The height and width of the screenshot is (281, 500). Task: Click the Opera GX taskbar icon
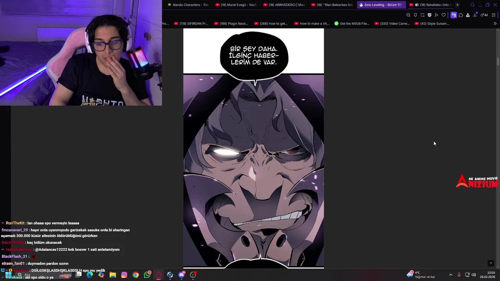pyautogui.click(x=159, y=275)
